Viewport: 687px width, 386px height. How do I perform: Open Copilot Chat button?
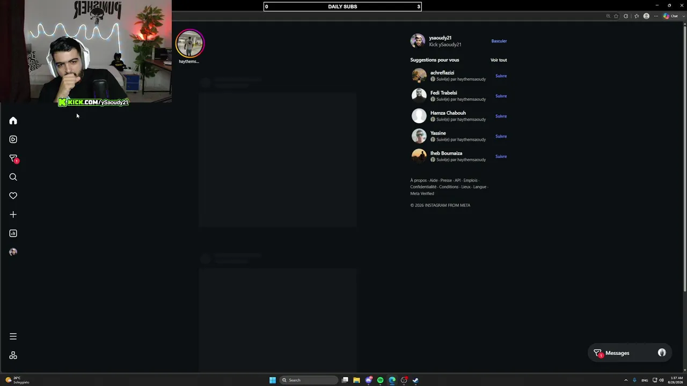[x=671, y=16]
